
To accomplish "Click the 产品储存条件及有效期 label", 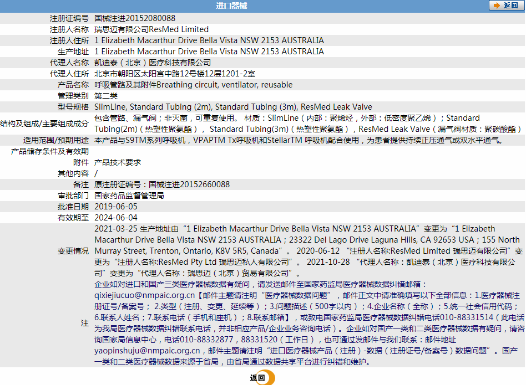I will [x=49, y=151].
